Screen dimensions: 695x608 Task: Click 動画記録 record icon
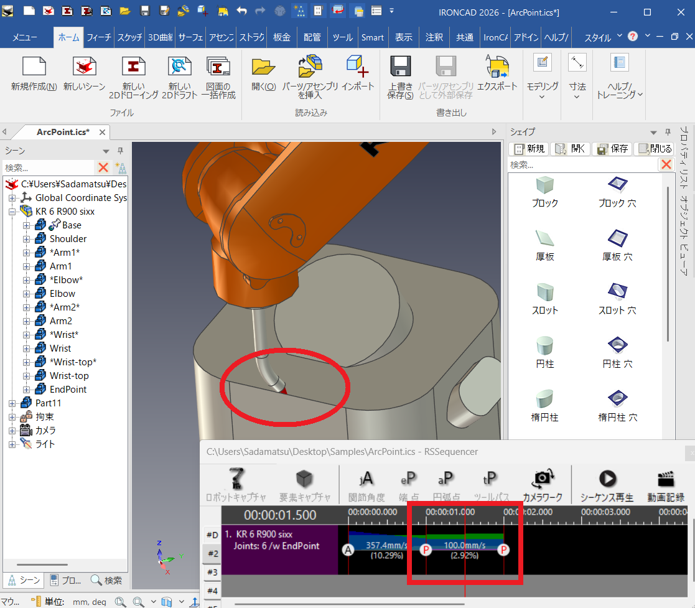pyautogui.click(x=666, y=485)
